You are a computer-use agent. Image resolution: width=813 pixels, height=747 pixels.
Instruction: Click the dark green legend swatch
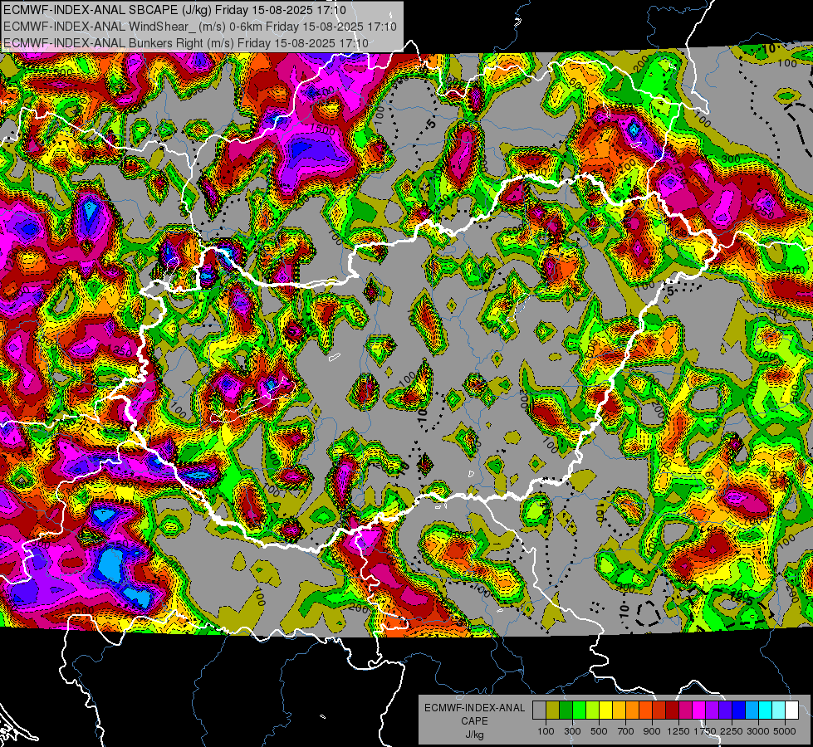point(566,710)
